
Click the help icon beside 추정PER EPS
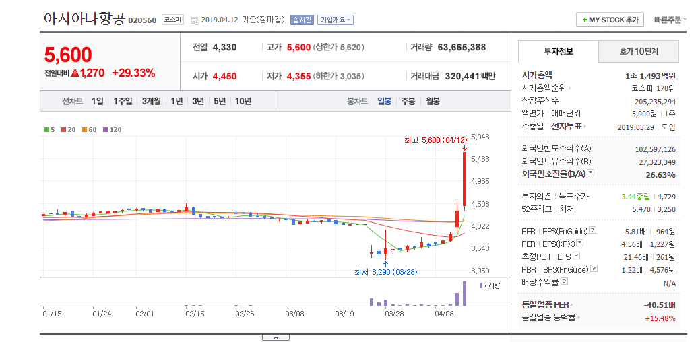tap(576, 256)
